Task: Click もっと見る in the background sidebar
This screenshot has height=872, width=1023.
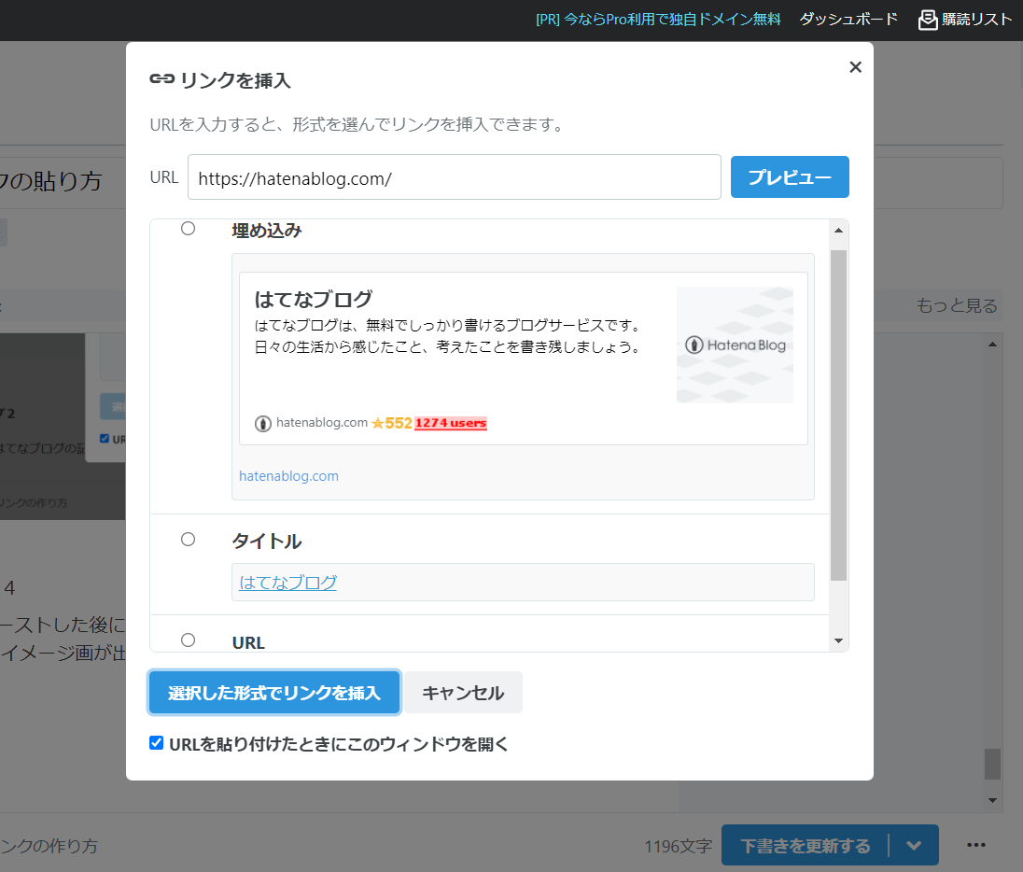Action: 957,305
